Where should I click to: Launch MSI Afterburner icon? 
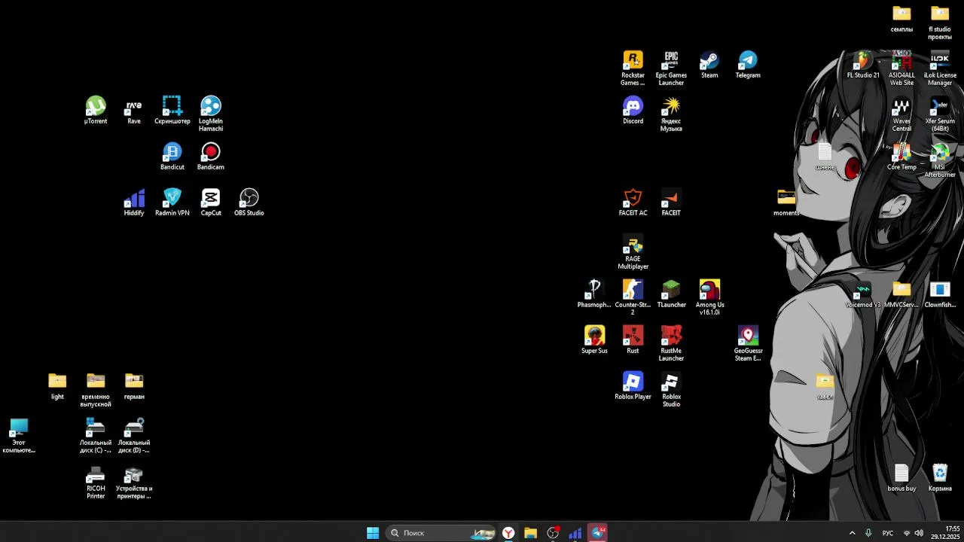[x=940, y=160]
